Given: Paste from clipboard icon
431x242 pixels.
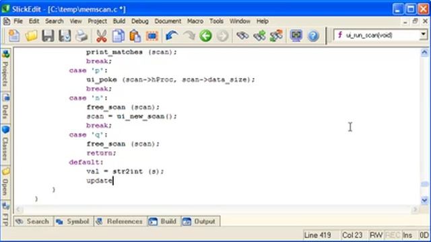Looking at the screenshot, I should (135, 36).
